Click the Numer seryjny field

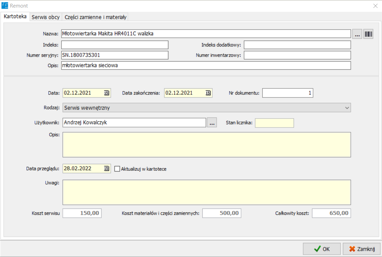point(115,55)
